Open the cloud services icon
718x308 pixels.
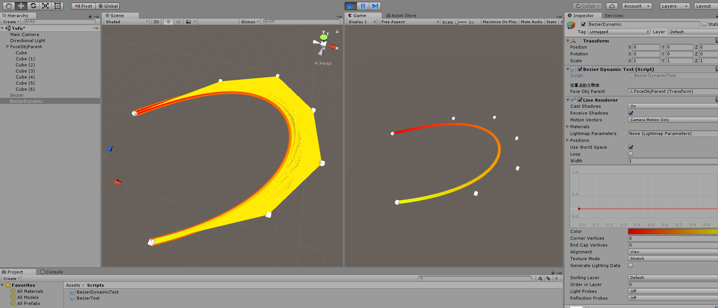pos(612,6)
